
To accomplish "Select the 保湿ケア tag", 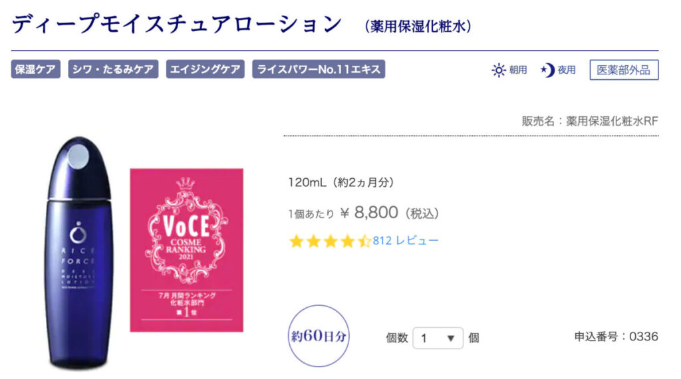I will click(x=36, y=70).
